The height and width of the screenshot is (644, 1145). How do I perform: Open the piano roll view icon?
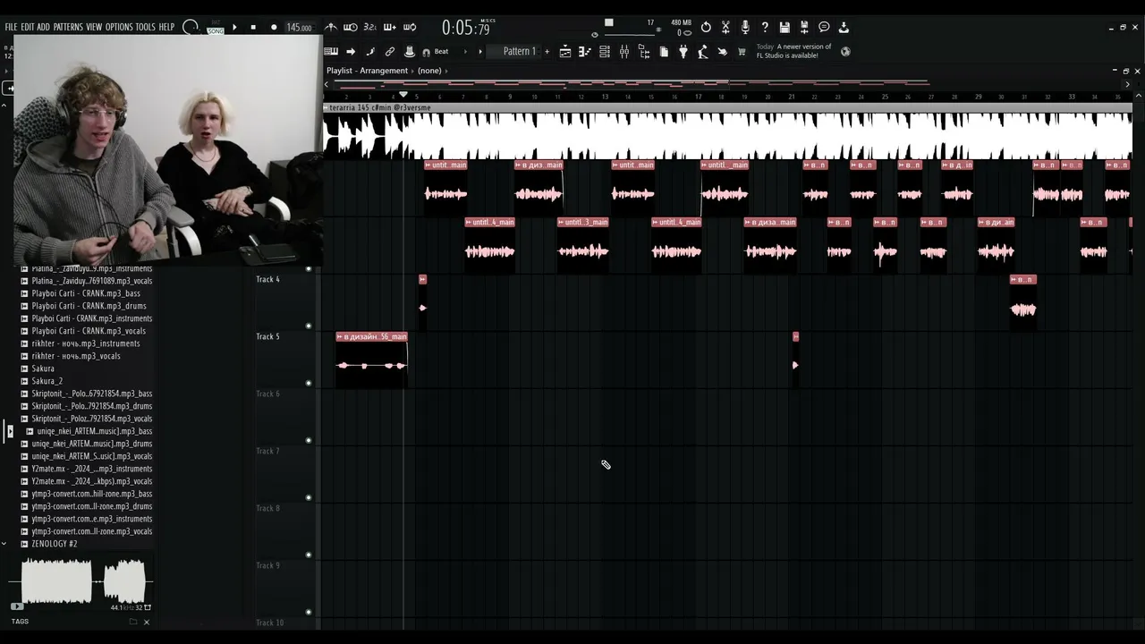(x=585, y=52)
